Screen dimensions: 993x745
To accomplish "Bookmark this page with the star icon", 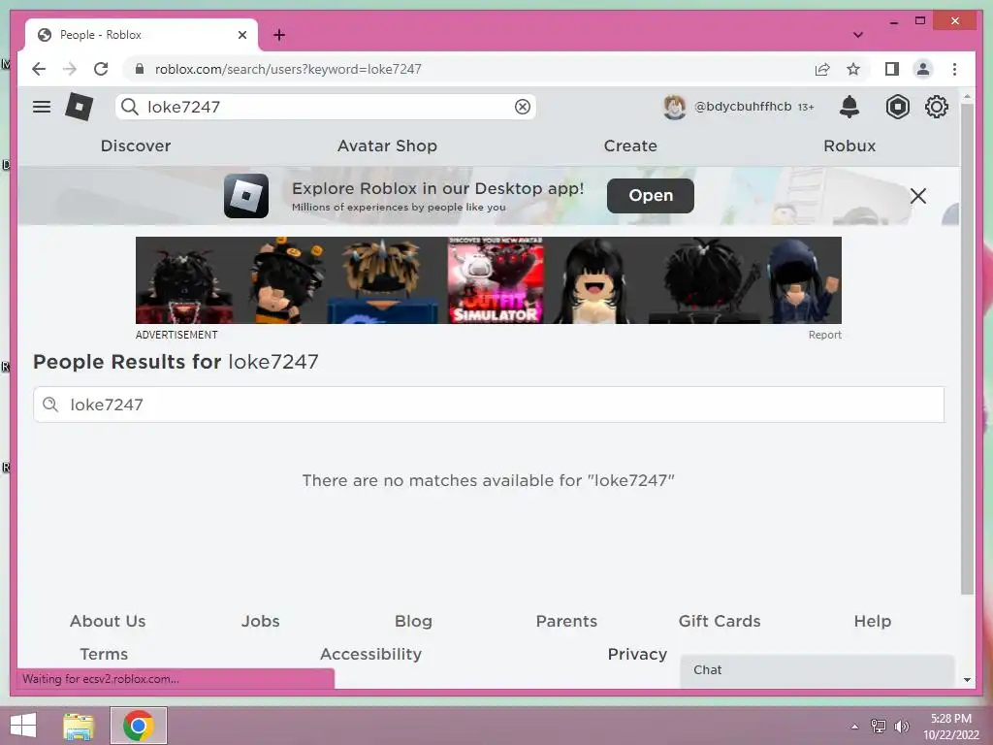I will pyautogui.click(x=853, y=69).
